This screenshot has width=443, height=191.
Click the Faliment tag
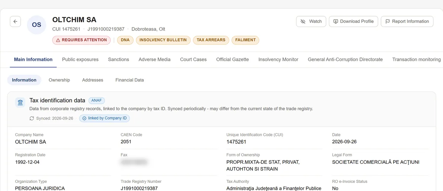click(x=245, y=40)
